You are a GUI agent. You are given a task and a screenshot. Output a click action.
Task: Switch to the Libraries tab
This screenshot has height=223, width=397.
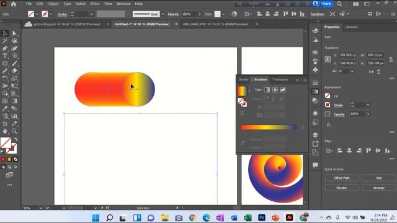[x=351, y=27]
